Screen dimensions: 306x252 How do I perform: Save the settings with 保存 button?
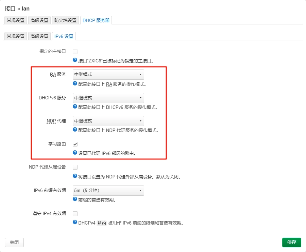(291, 242)
